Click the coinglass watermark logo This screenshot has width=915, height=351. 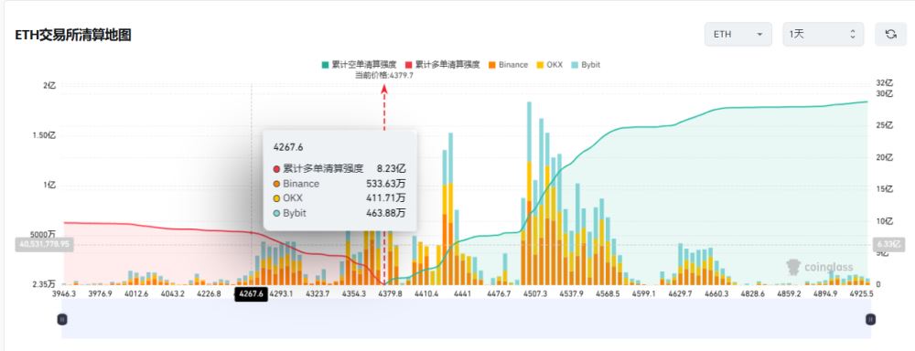click(x=819, y=267)
